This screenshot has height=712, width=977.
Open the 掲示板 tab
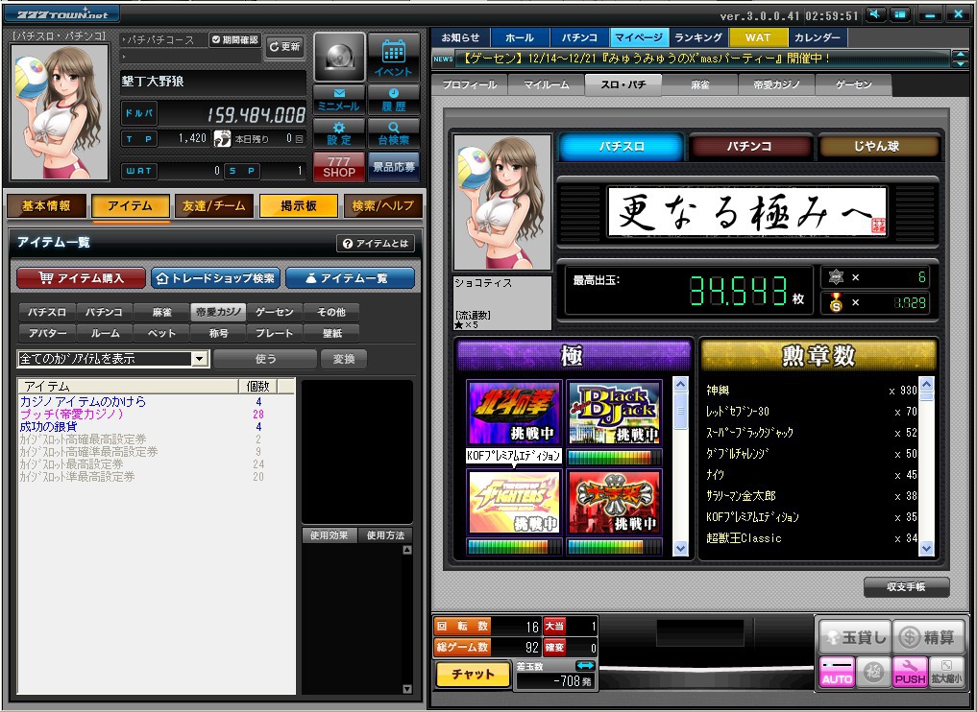pyautogui.click(x=299, y=206)
